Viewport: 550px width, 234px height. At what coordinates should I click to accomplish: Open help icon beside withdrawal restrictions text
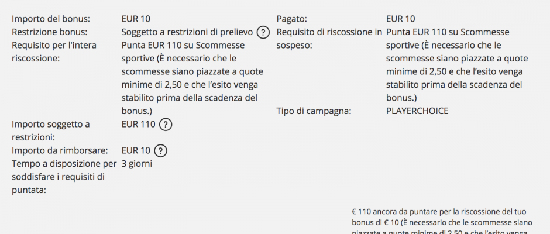(x=263, y=33)
